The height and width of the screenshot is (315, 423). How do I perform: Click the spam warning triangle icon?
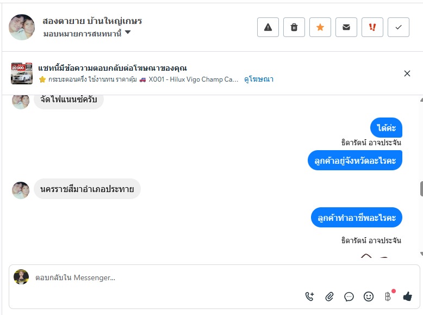click(x=268, y=27)
